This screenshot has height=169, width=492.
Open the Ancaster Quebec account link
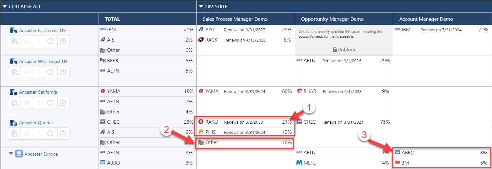[x=36, y=123]
